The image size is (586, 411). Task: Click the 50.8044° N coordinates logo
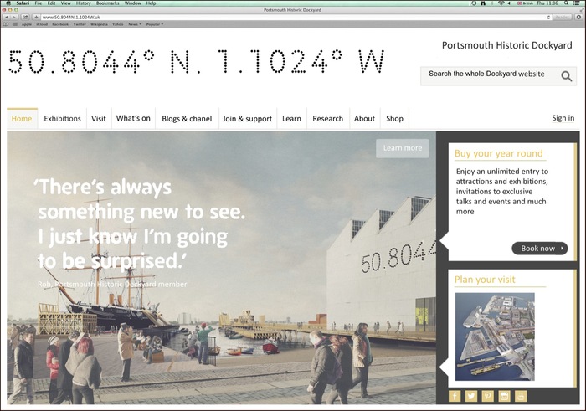pyautogui.click(x=196, y=62)
